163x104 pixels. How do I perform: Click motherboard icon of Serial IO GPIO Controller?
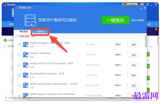(25, 85)
